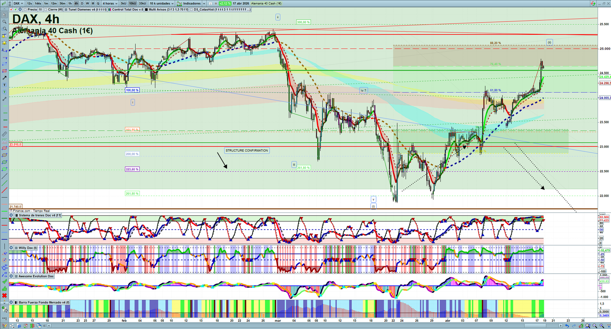Open the Indicadores button

click(192, 3)
